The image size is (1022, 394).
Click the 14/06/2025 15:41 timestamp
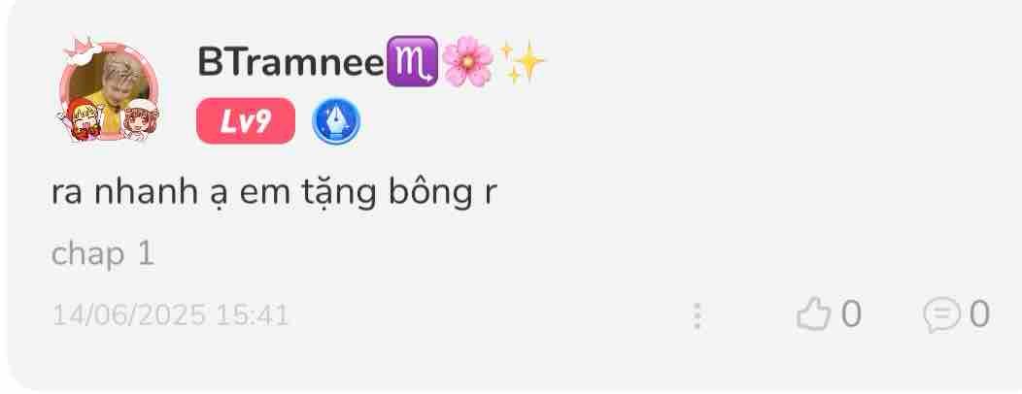[170, 315]
